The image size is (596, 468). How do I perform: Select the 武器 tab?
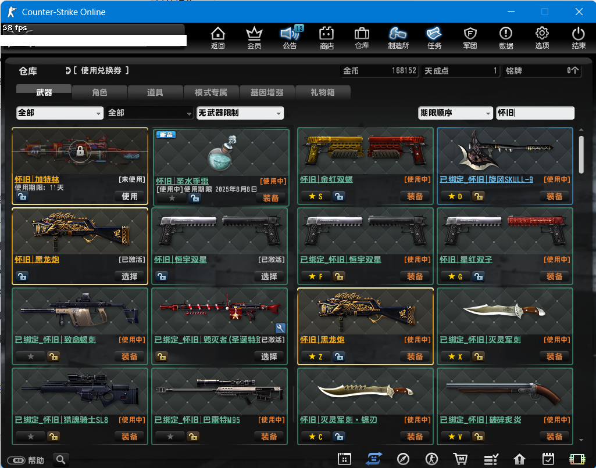pyautogui.click(x=44, y=92)
